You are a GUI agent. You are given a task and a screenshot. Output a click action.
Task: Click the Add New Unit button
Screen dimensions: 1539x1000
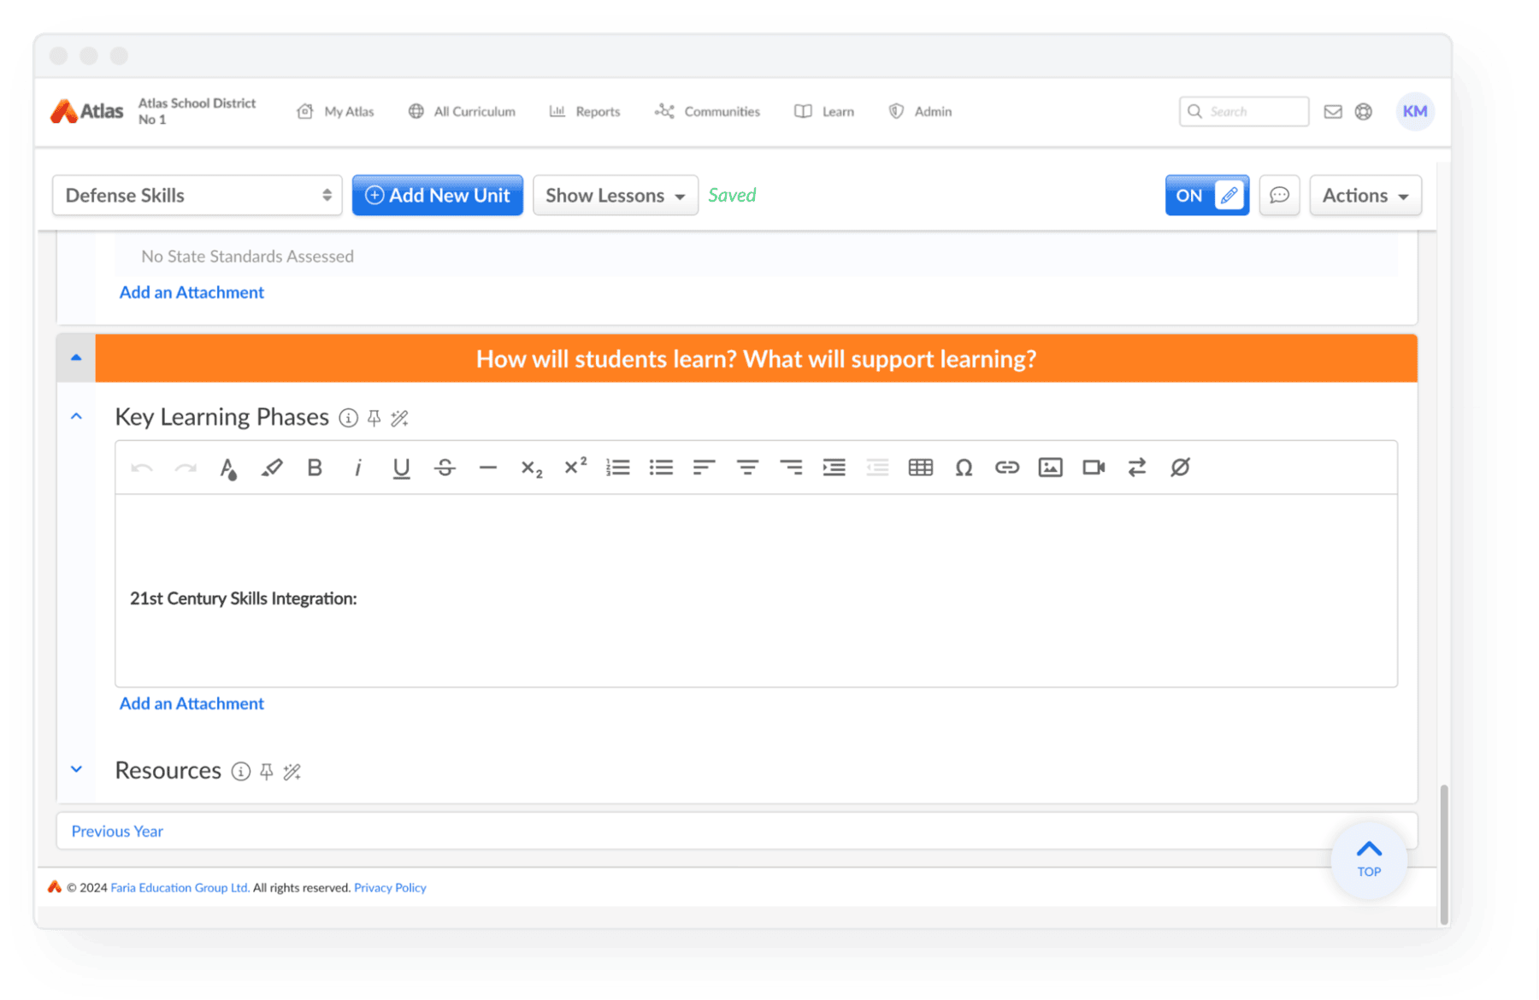[438, 196]
